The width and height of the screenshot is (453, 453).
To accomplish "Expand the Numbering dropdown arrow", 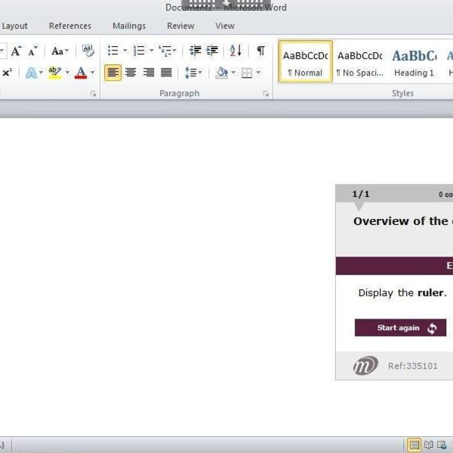I will click(151, 51).
